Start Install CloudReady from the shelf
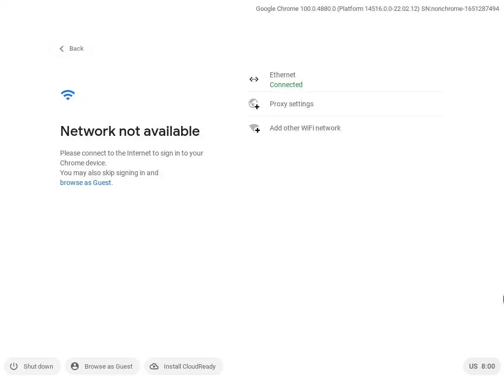504x378 pixels. click(x=189, y=366)
